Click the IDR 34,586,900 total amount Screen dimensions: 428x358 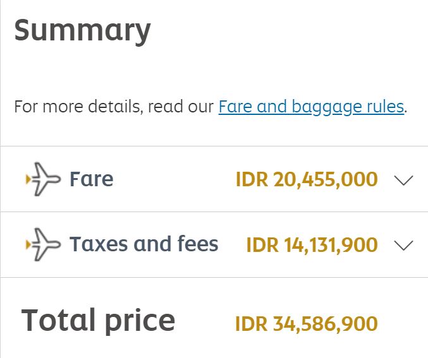point(306,324)
